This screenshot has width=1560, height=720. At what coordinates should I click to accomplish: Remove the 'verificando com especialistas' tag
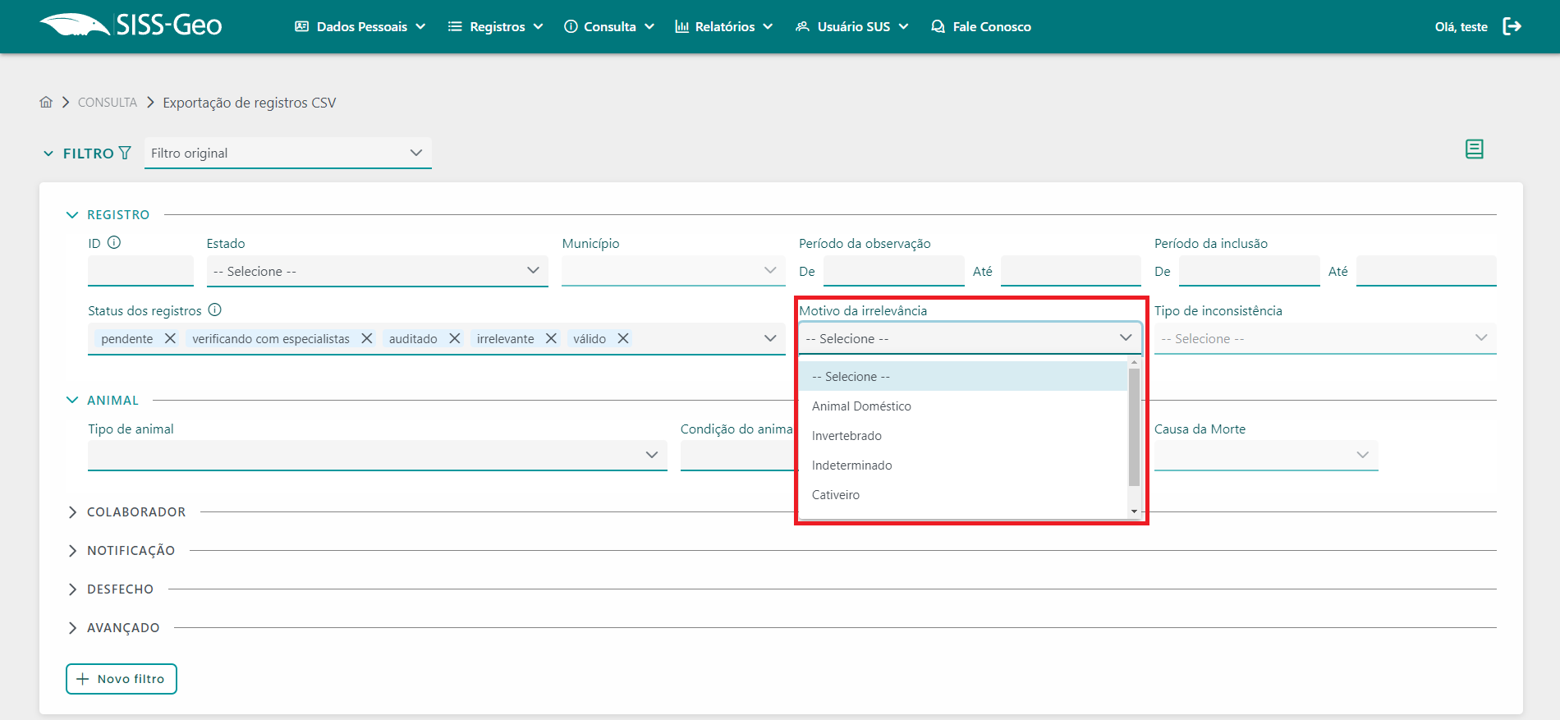[x=367, y=338]
